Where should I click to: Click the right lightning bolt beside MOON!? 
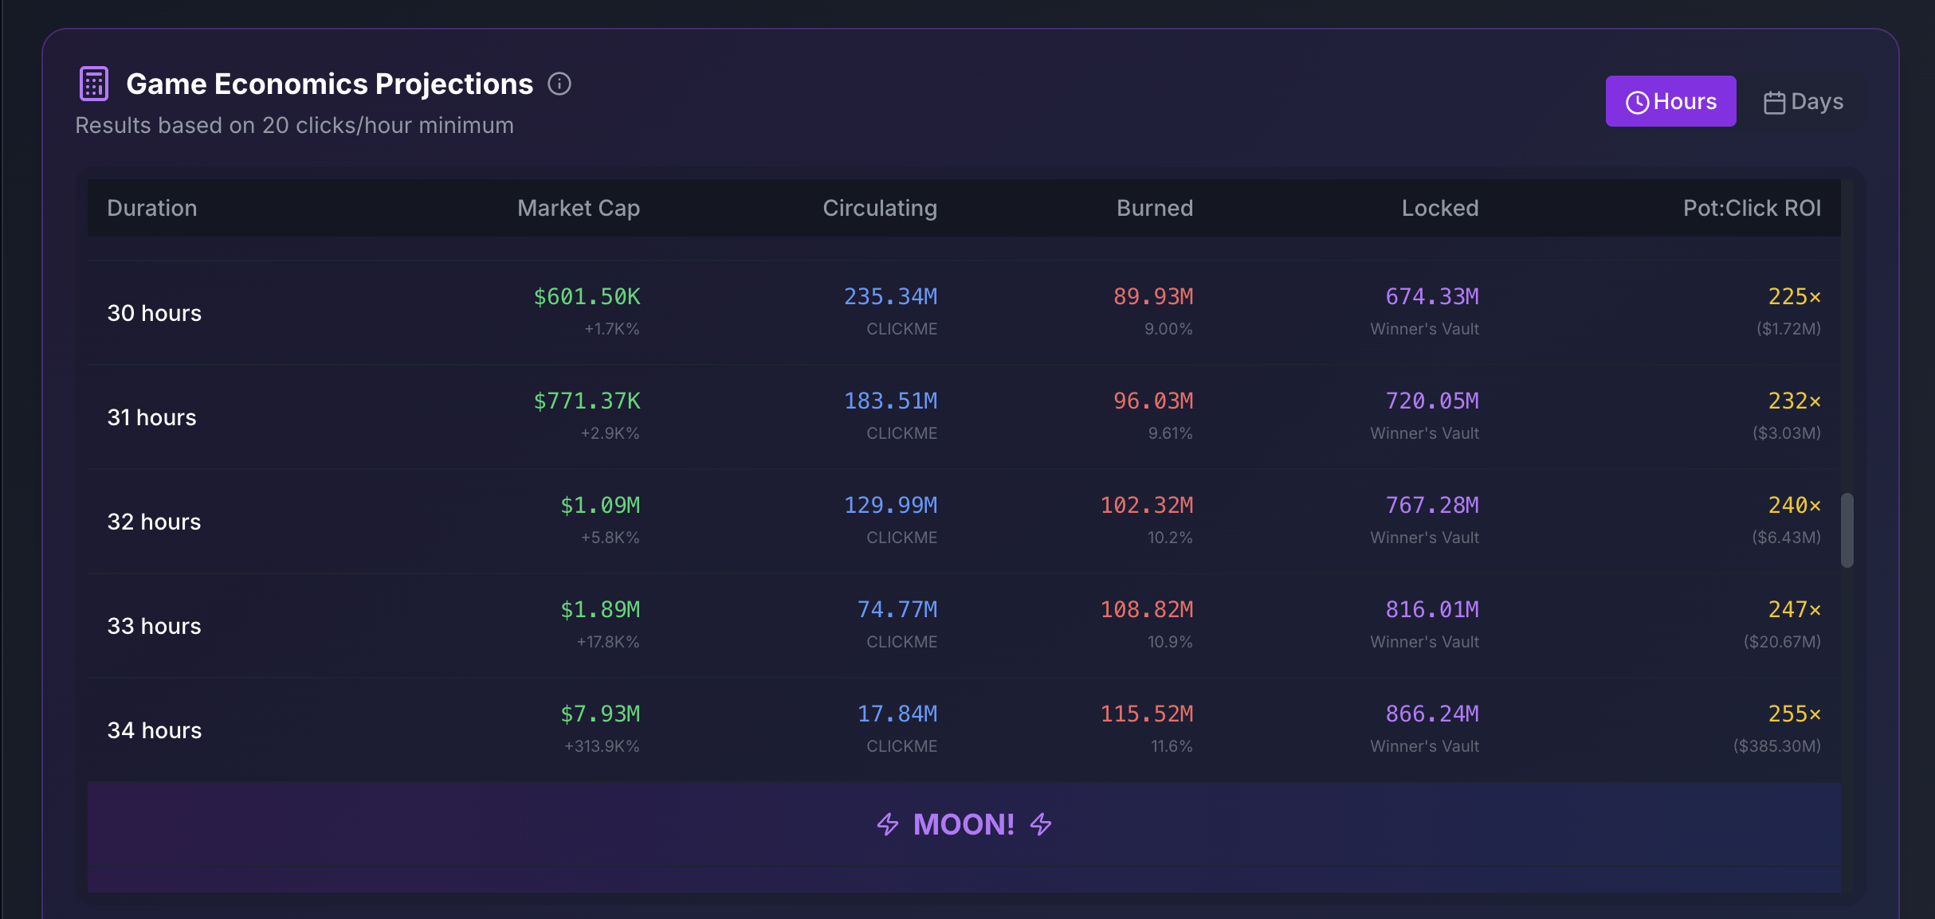[x=1041, y=824]
